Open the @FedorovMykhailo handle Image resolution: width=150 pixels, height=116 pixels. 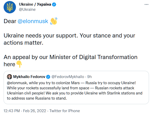coord(68,77)
